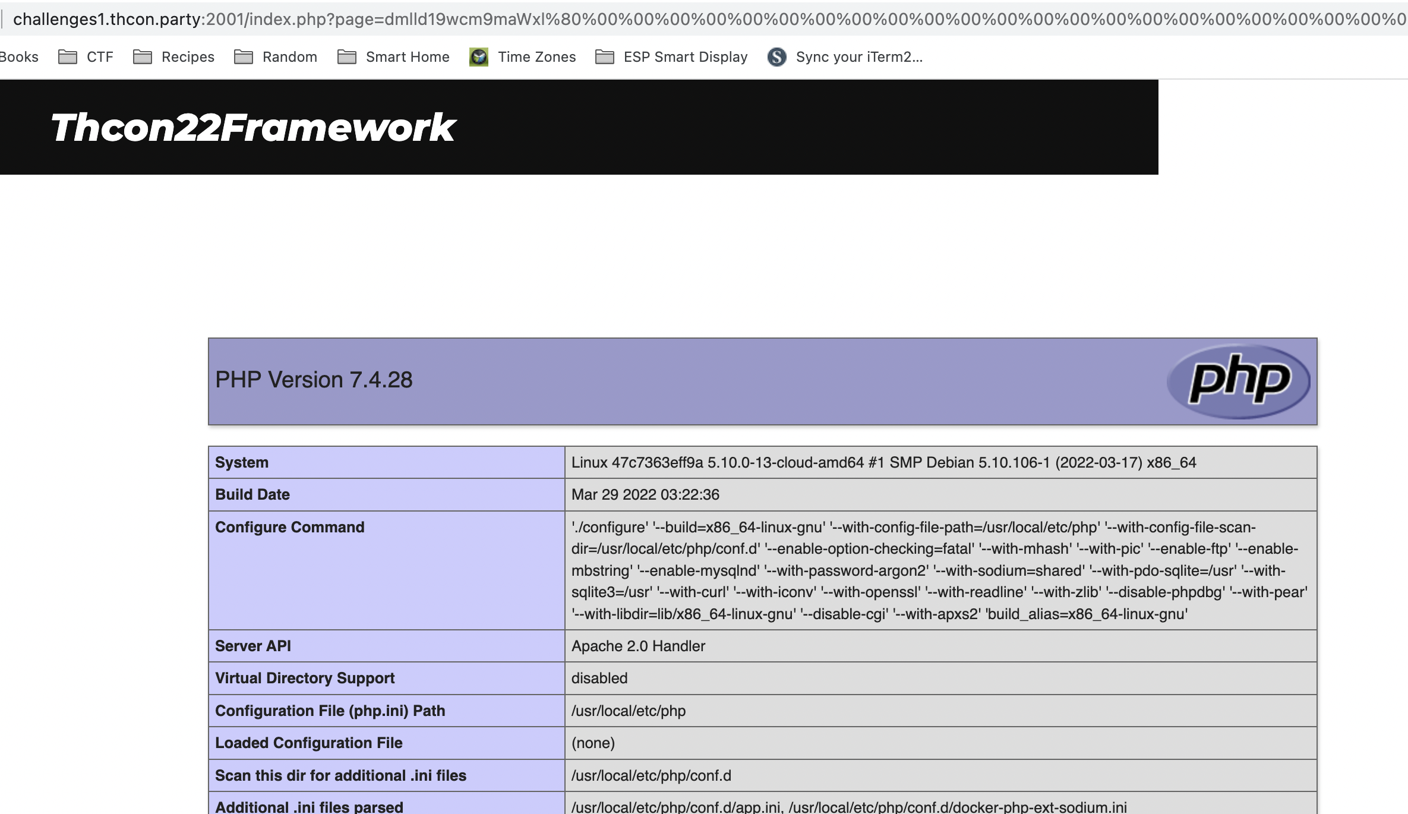The image size is (1408, 814).
Task: Select the Loaded Configuration File label
Action: tap(309, 743)
